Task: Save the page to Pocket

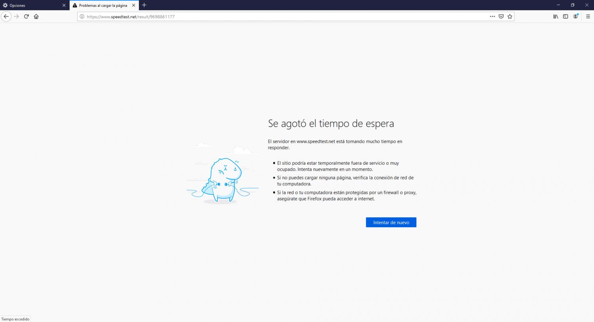Action: pos(501,17)
